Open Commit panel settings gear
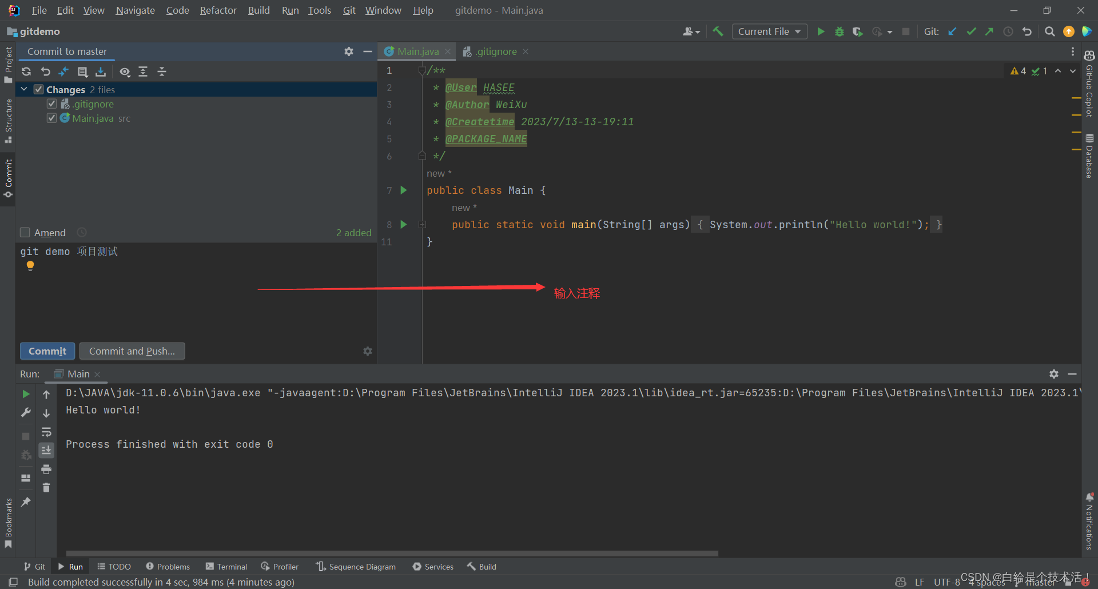This screenshot has height=589, width=1098. [x=349, y=51]
